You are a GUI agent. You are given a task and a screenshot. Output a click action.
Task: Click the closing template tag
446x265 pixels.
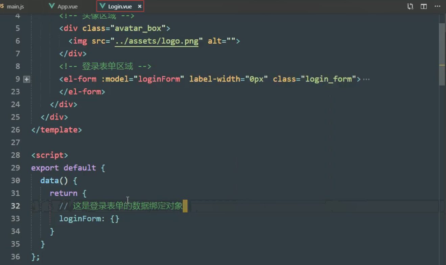[x=56, y=130]
